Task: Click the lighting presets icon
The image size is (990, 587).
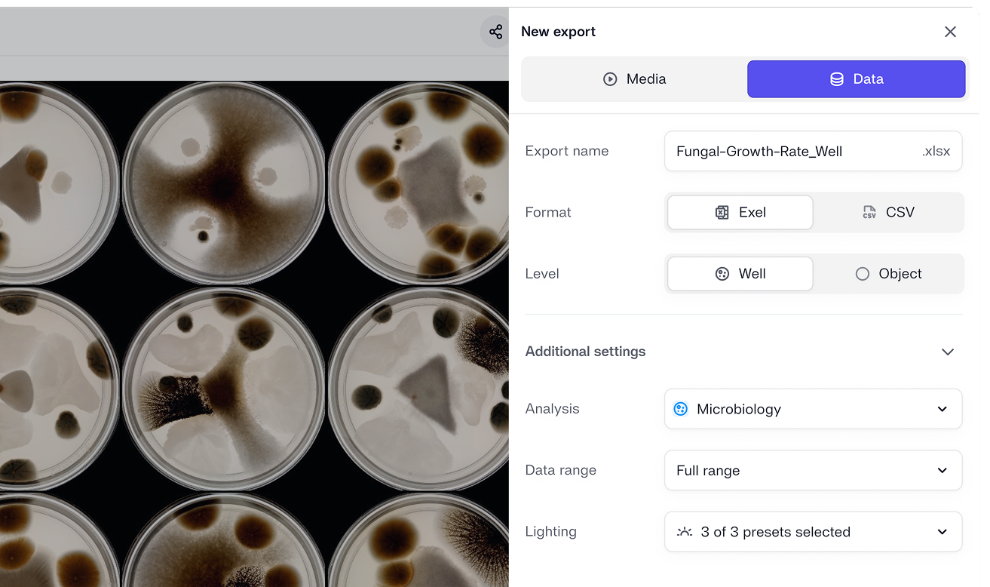Action: [684, 531]
